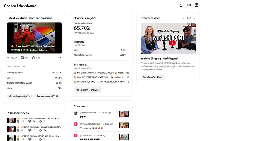Click views bar chart icon showing 196.0k
258x141 pixels.
pyautogui.click(x=8, y=57)
